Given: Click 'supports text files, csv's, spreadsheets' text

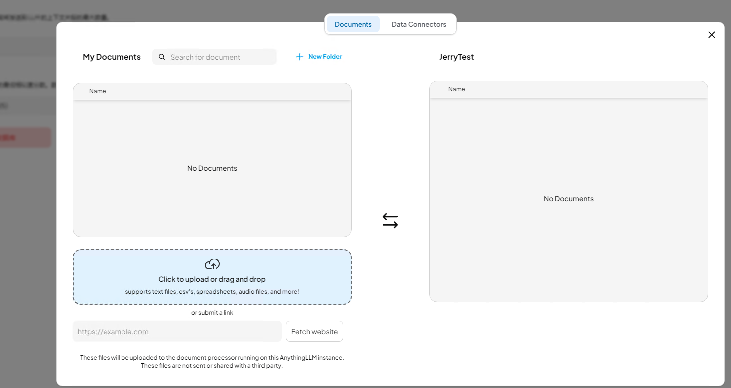Looking at the screenshot, I should tap(212, 292).
